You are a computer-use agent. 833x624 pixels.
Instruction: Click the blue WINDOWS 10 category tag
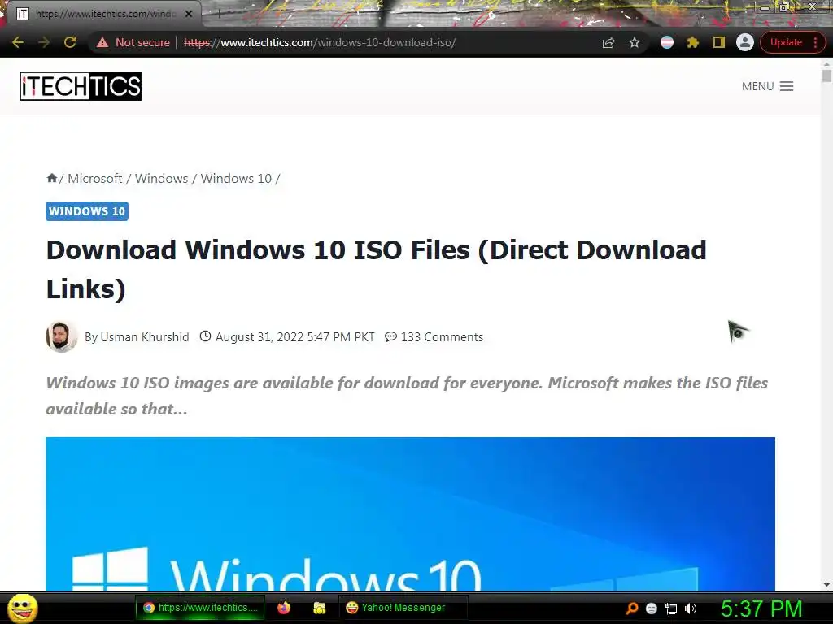pyautogui.click(x=87, y=211)
